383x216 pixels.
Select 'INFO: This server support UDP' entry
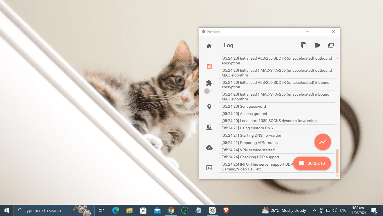point(277,167)
